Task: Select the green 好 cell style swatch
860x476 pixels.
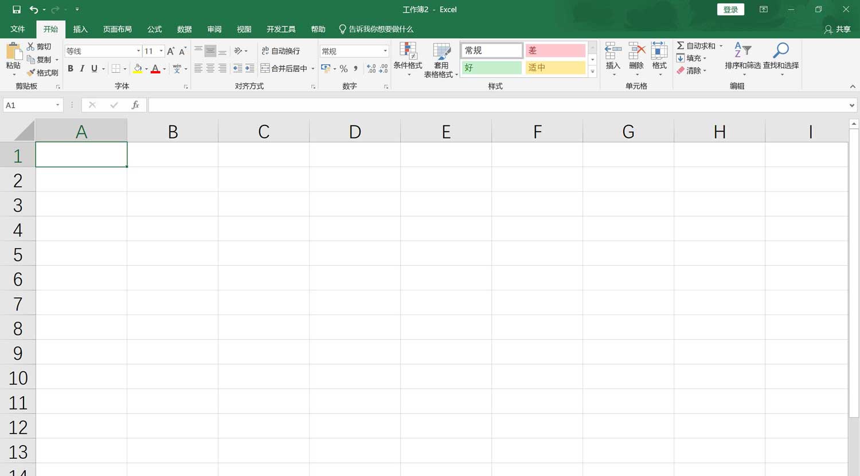Action: (x=491, y=68)
